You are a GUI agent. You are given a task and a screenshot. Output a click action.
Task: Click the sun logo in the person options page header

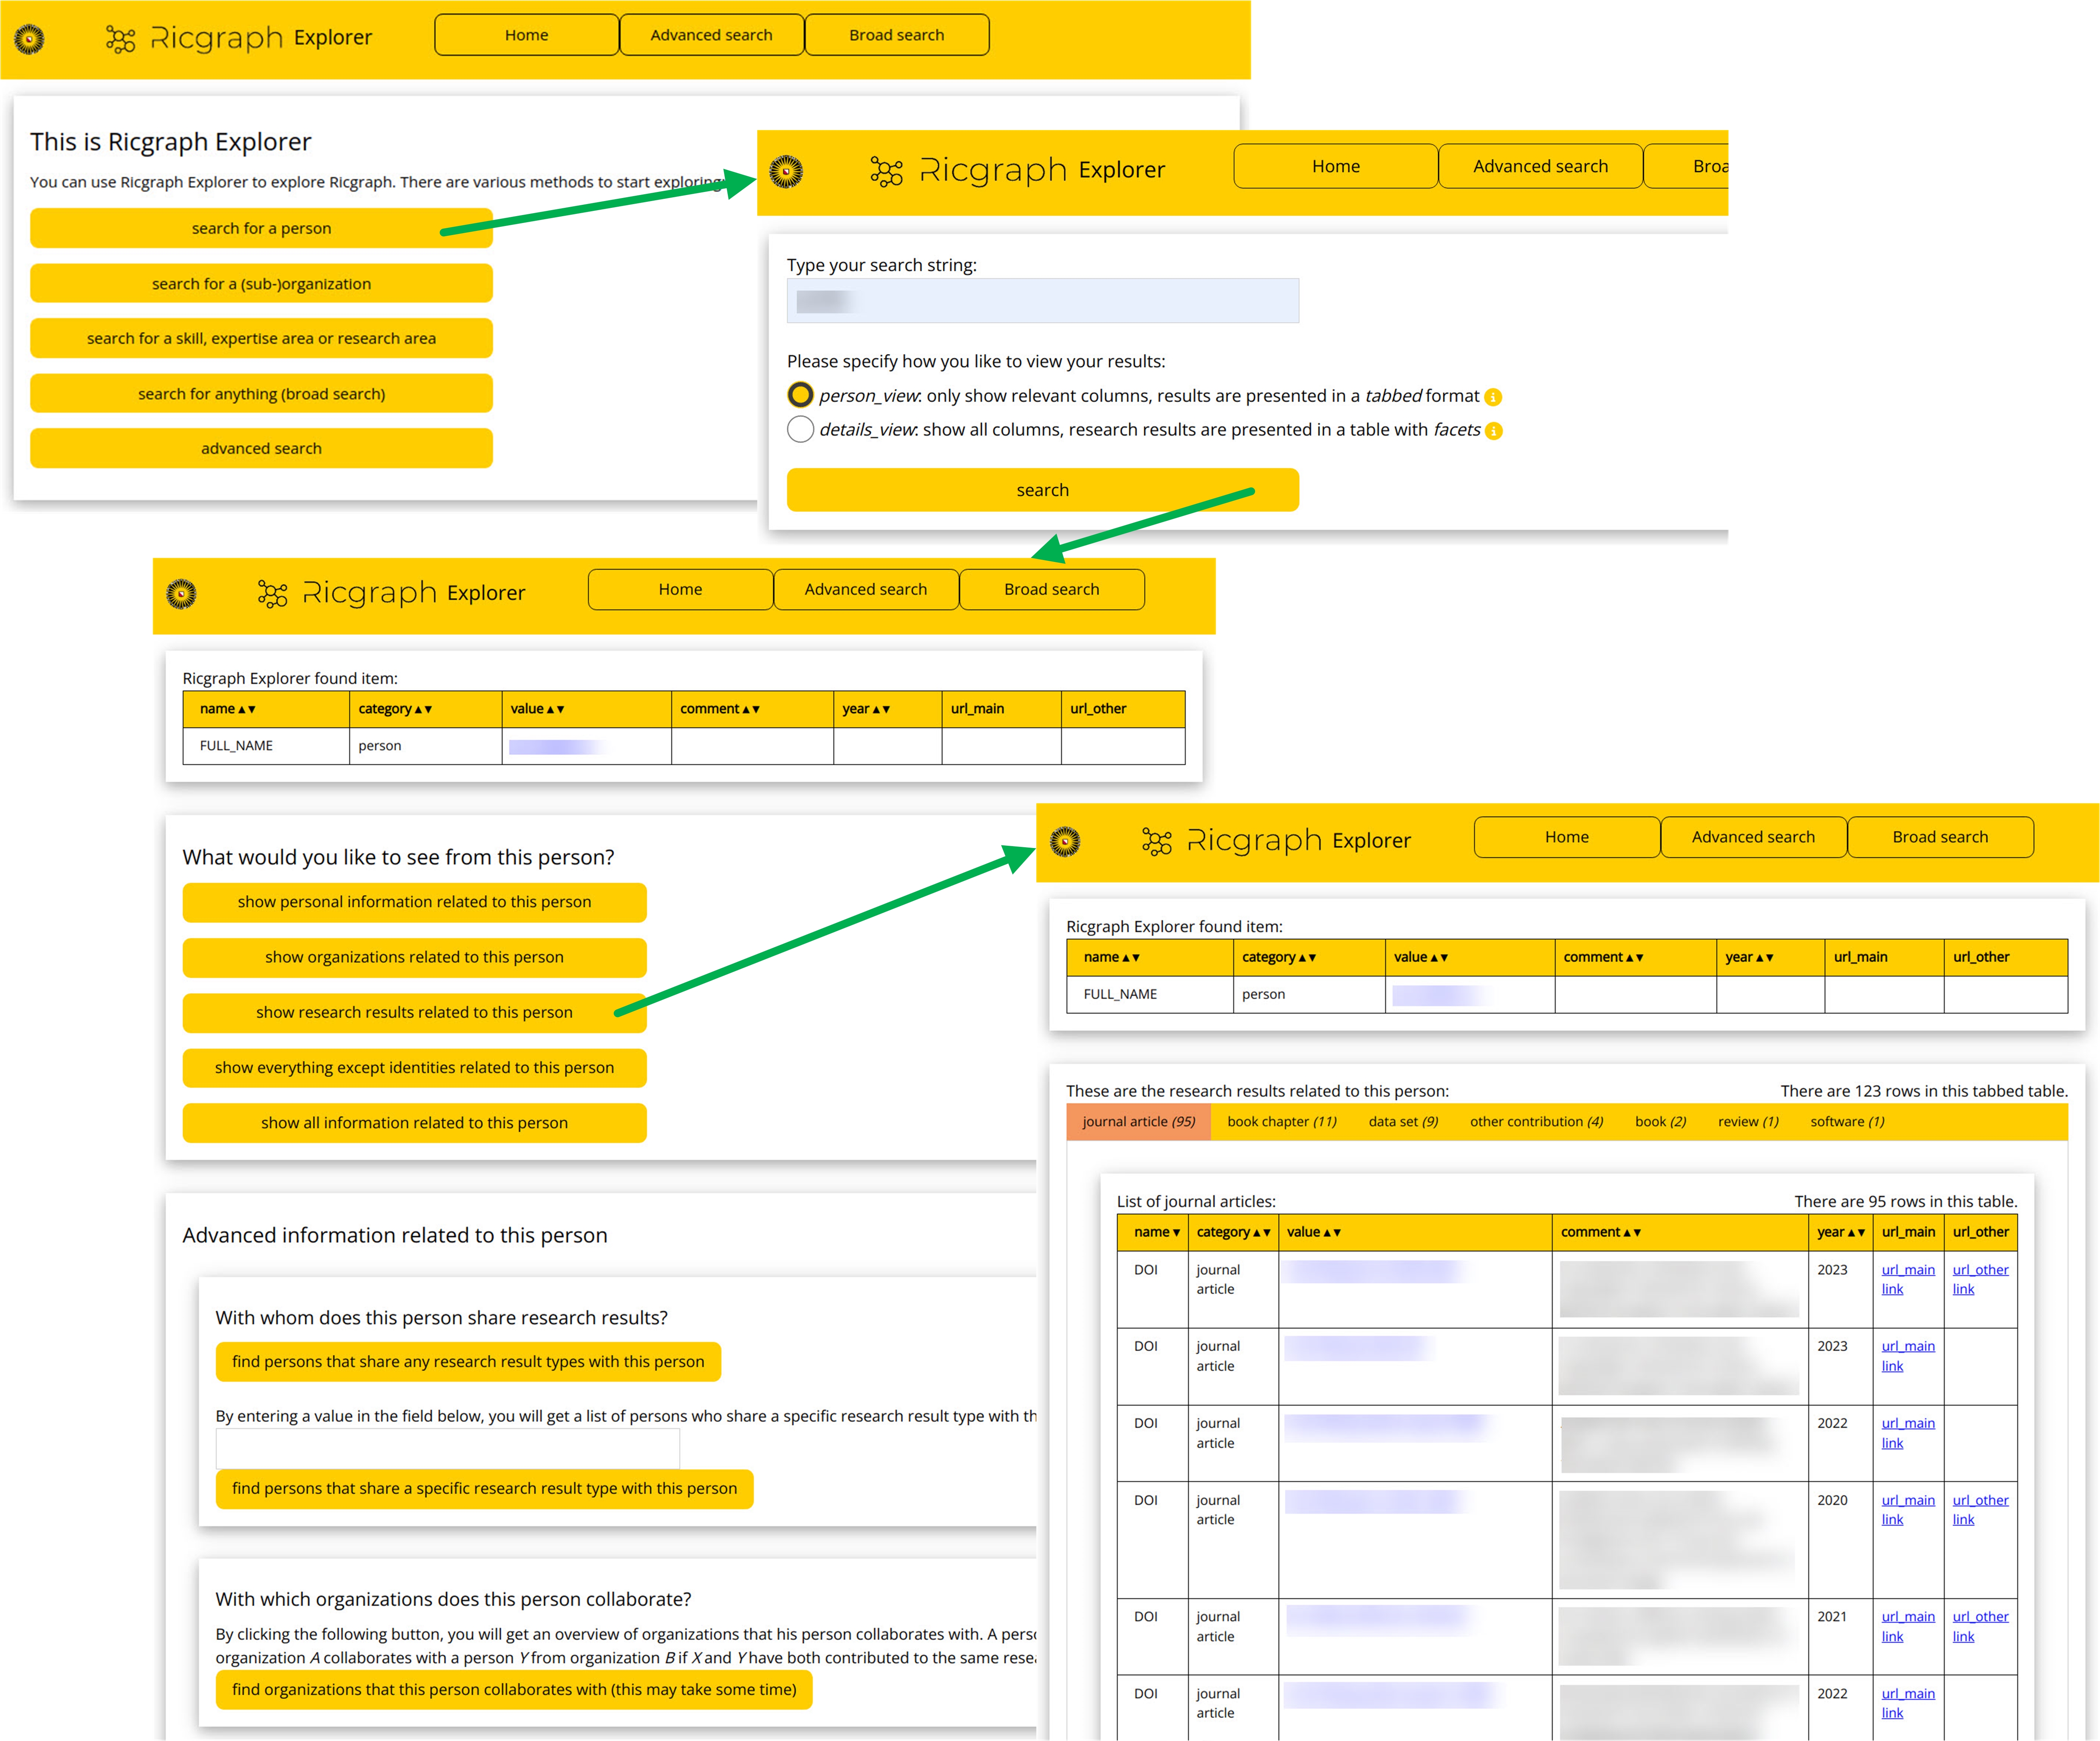coord(181,594)
